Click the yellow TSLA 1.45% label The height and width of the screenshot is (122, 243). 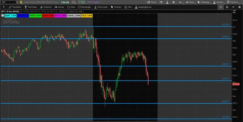87,15
